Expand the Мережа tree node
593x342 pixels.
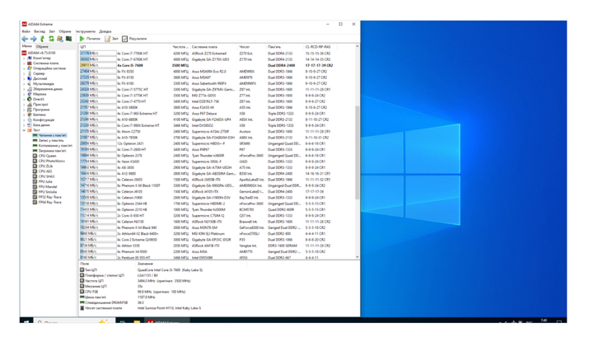pyautogui.click(x=24, y=94)
